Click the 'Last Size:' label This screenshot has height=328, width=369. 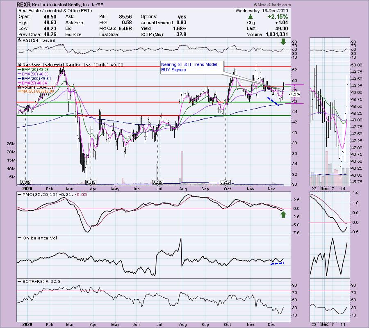click(109, 34)
